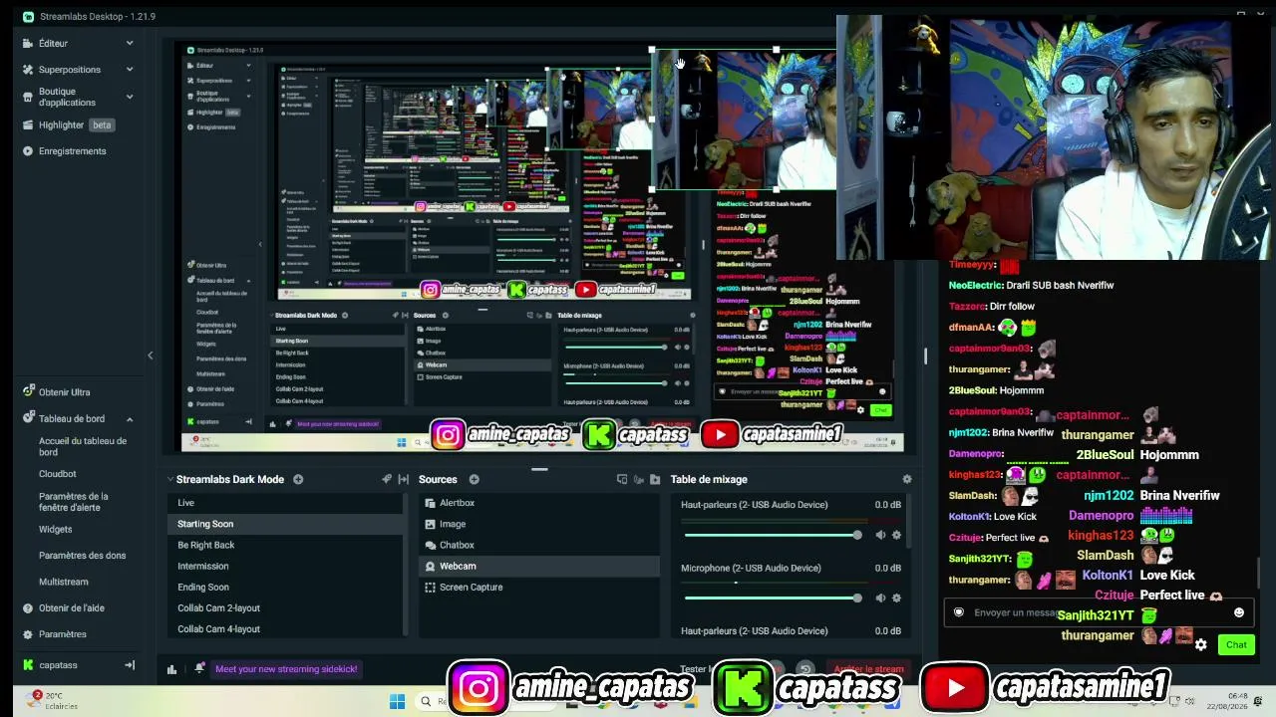Mute the Microphone audio device
This screenshot has height=717, width=1276.
point(880,597)
